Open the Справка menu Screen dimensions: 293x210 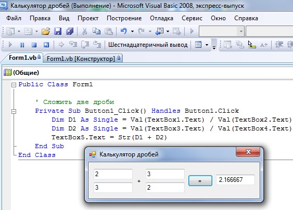[x=246, y=18]
